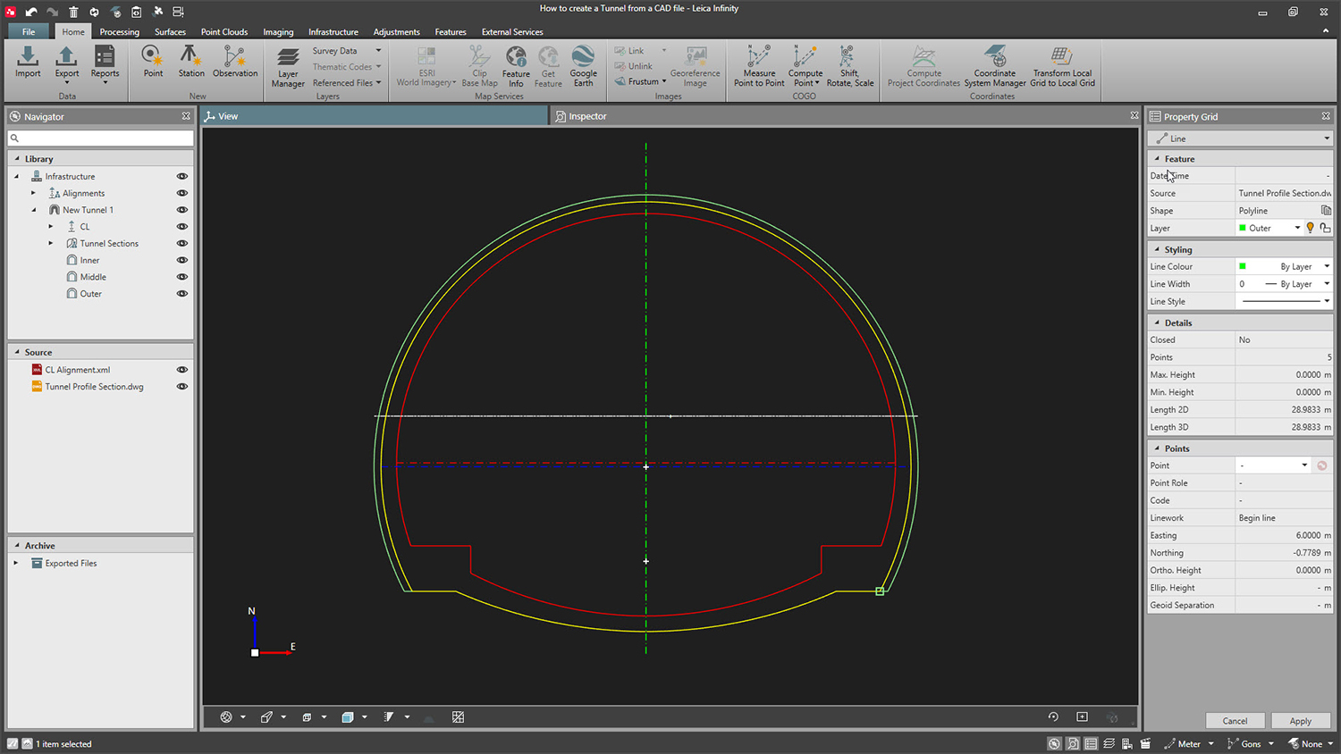Screen dimensions: 1341x754
Task: Open the Coordinate System Manager
Action: (994, 67)
